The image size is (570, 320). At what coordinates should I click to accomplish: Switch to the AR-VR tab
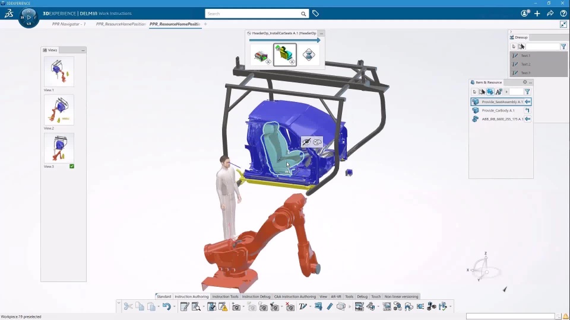coord(336,296)
